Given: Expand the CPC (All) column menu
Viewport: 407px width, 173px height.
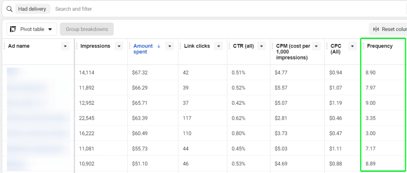Looking at the screenshot, I should click(x=352, y=46).
